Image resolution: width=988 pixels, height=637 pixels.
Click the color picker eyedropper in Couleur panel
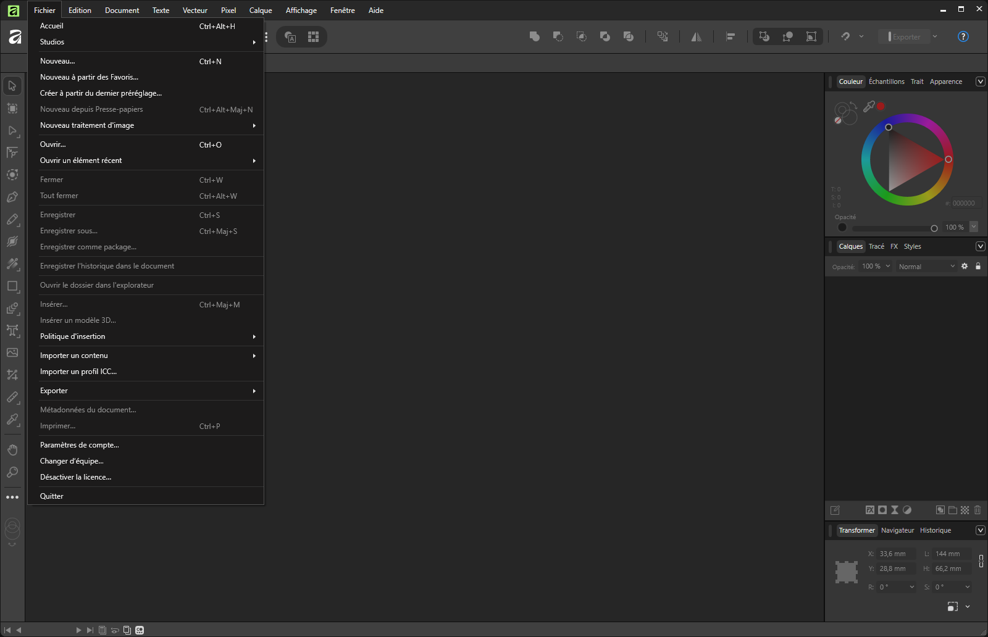coord(869,106)
